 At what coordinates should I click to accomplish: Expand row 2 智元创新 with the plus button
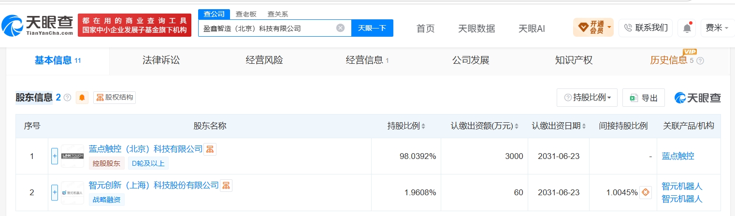point(55,192)
